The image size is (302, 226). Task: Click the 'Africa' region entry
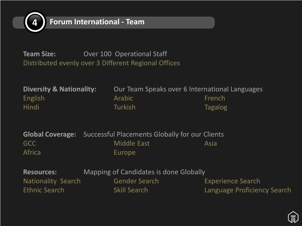tap(32, 152)
